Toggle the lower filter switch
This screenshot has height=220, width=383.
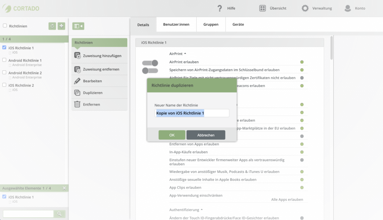150,71
